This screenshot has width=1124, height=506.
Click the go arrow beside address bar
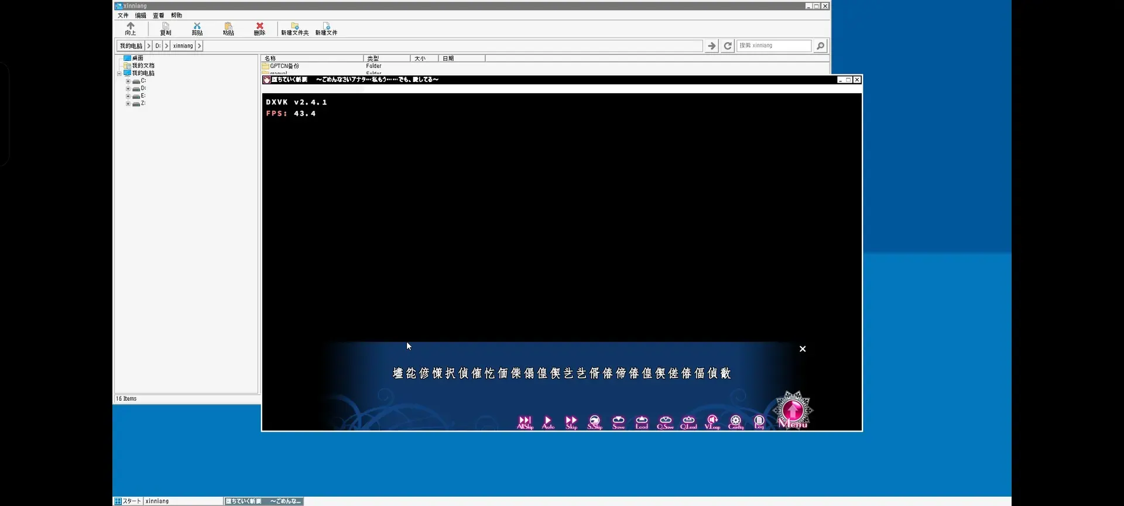click(x=711, y=46)
